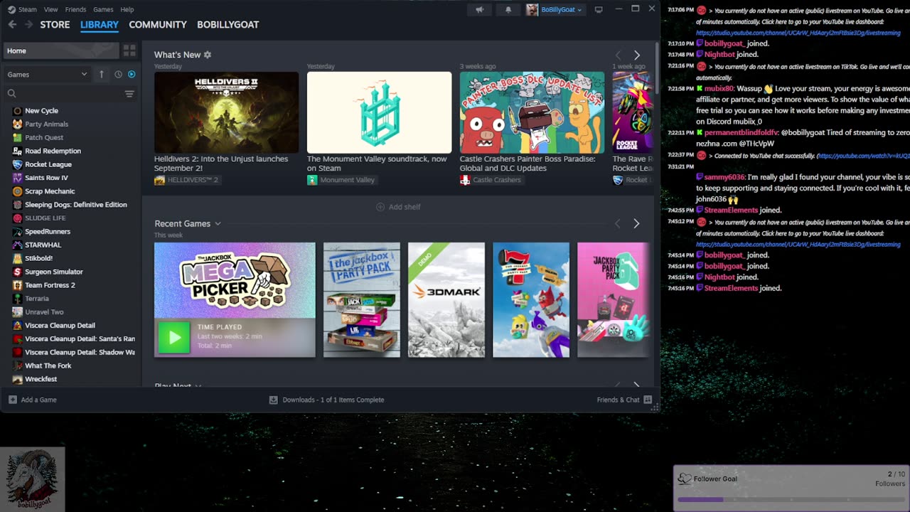Click the Add a Game plus icon
The image size is (910, 512).
[x=12, y=400]
